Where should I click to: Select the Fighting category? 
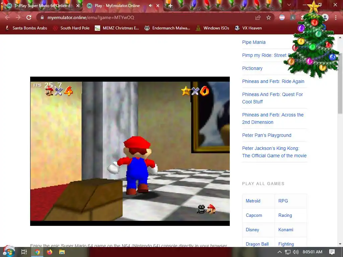tap(286, 244)
